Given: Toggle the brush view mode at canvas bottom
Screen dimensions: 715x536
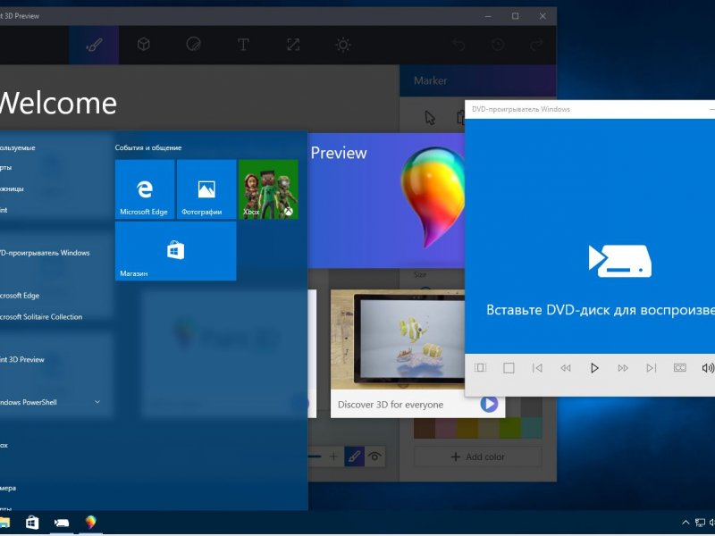Looking at the screenshot, I should point(354,456).
